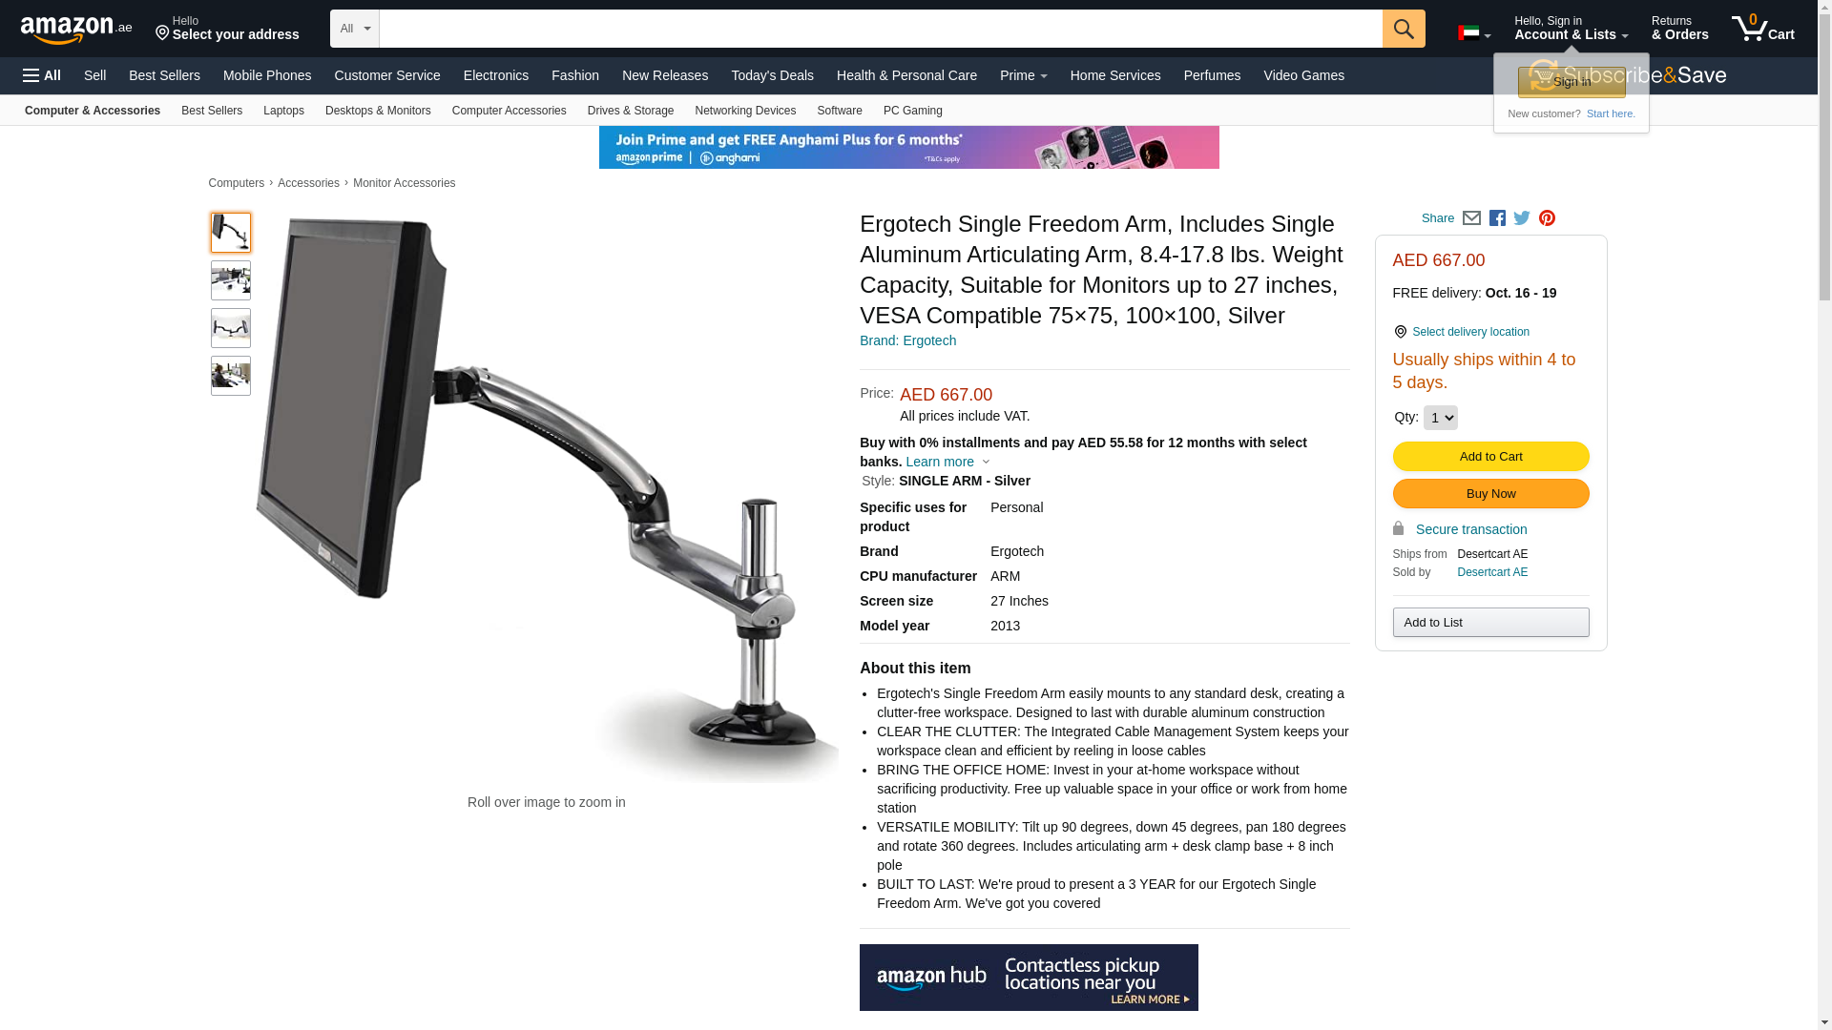
Task: Share product on Pinterest icon
Action: click(1547, 218)
